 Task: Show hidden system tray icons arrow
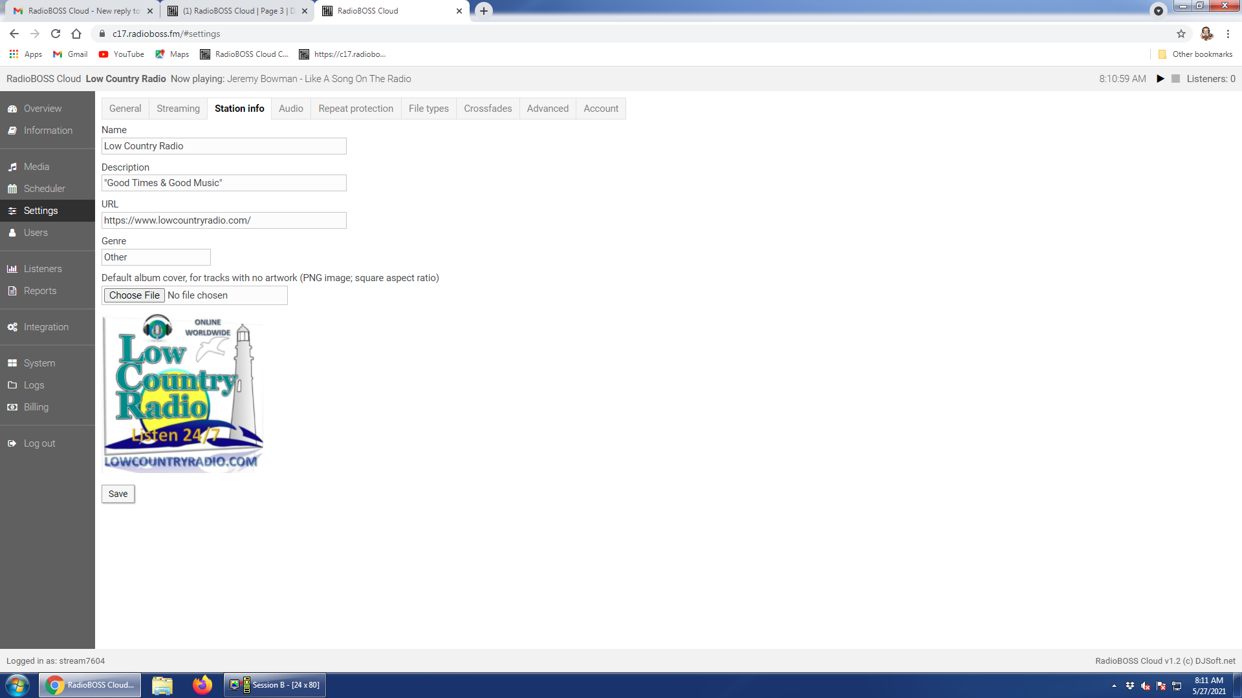[x=1114, y=686]
